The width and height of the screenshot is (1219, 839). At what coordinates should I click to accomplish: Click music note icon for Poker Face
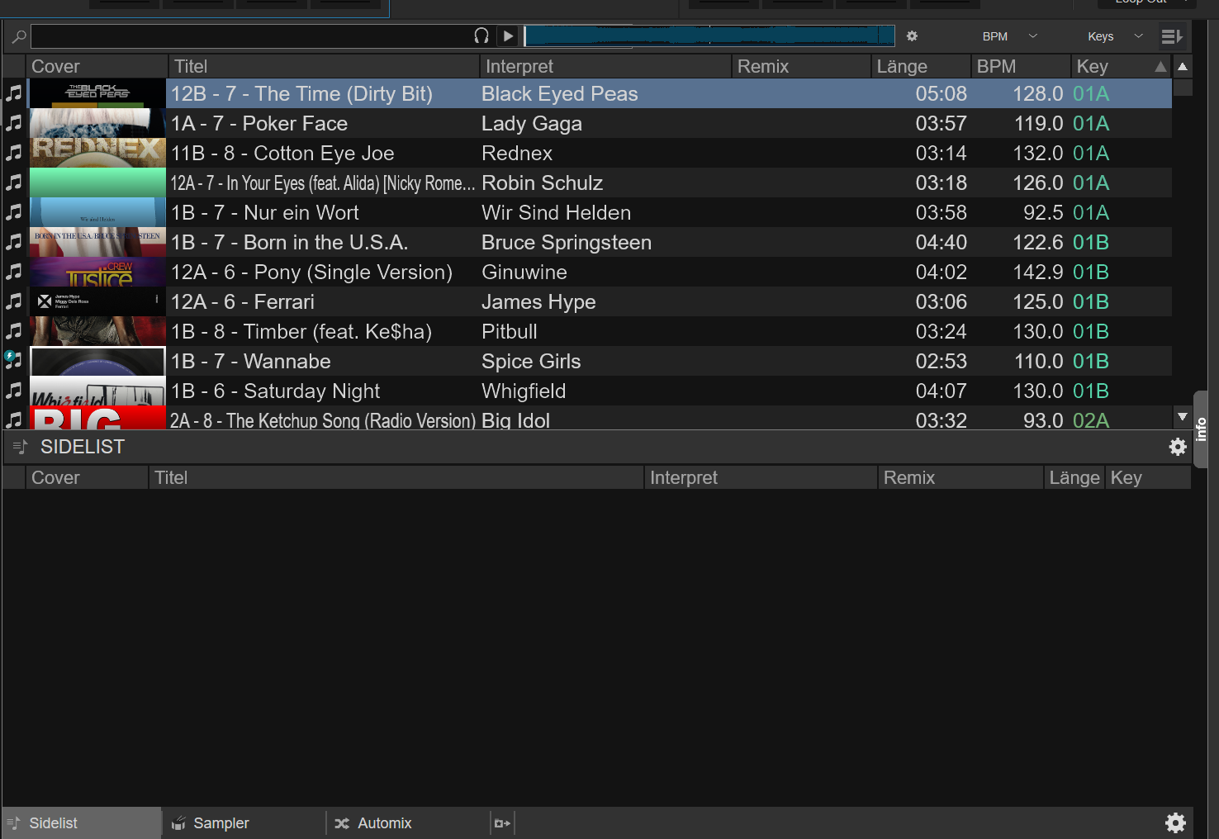pos(14,123)
